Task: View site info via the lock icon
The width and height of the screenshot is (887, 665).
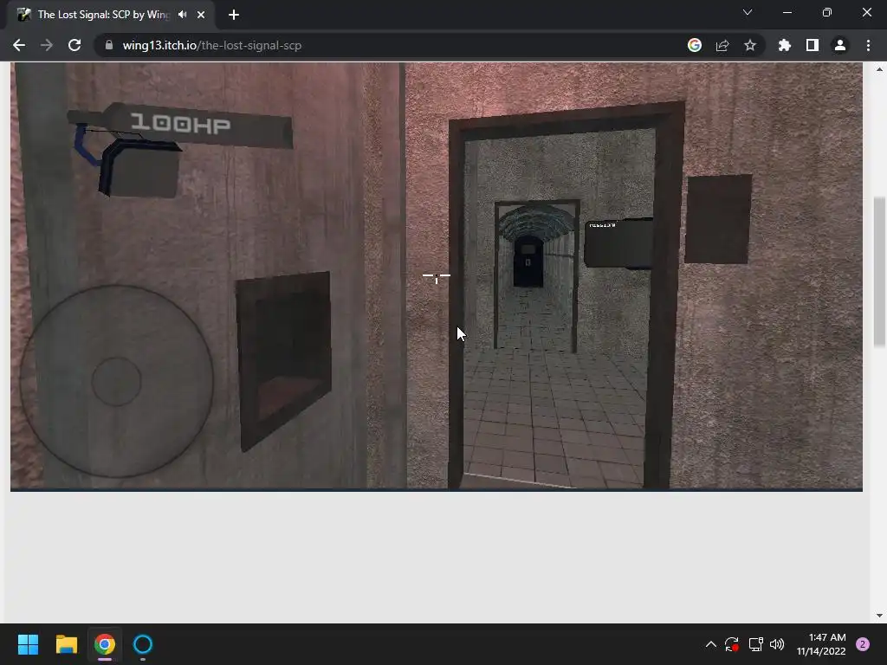Action: click(109, 45)
